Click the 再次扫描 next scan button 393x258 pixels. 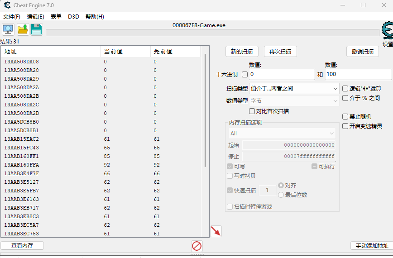280,52
